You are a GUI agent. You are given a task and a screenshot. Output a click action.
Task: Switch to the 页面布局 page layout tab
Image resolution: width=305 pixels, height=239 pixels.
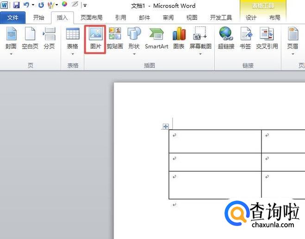(92, 18)
